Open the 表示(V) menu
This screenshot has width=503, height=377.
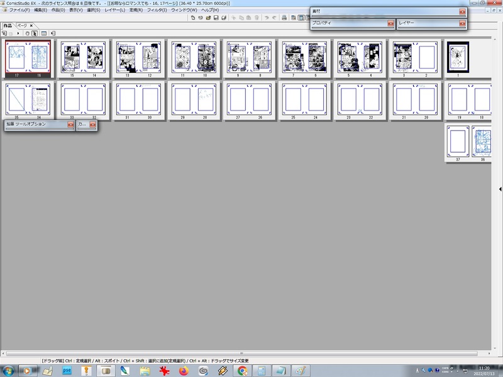click(x=76, y=10)
